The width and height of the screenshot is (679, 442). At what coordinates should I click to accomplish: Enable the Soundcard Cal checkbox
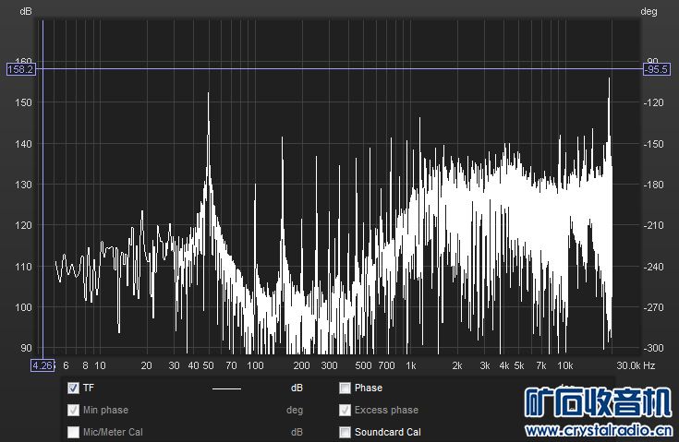click(x=345, y=432)
